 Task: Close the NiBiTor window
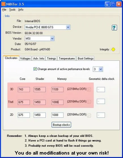(x=119, y=4)
